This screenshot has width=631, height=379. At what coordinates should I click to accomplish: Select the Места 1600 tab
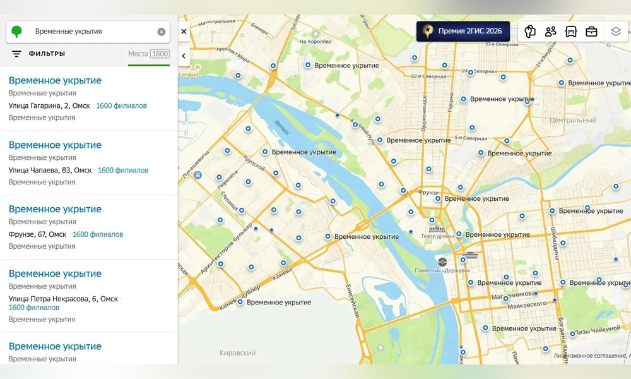pyautogui.click(x=148, y=54)
